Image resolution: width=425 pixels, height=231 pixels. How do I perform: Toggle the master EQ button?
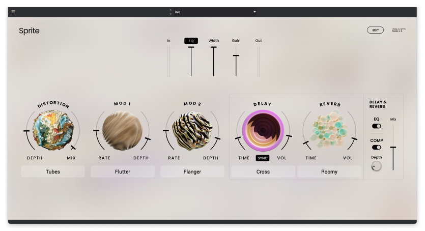click(x=191, y=41)
